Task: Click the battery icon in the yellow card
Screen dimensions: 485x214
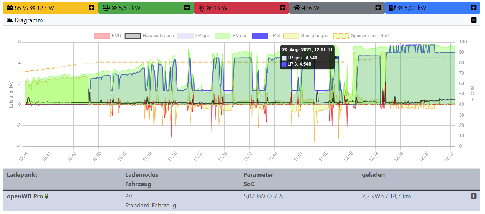Action: (x=10, y=8)
